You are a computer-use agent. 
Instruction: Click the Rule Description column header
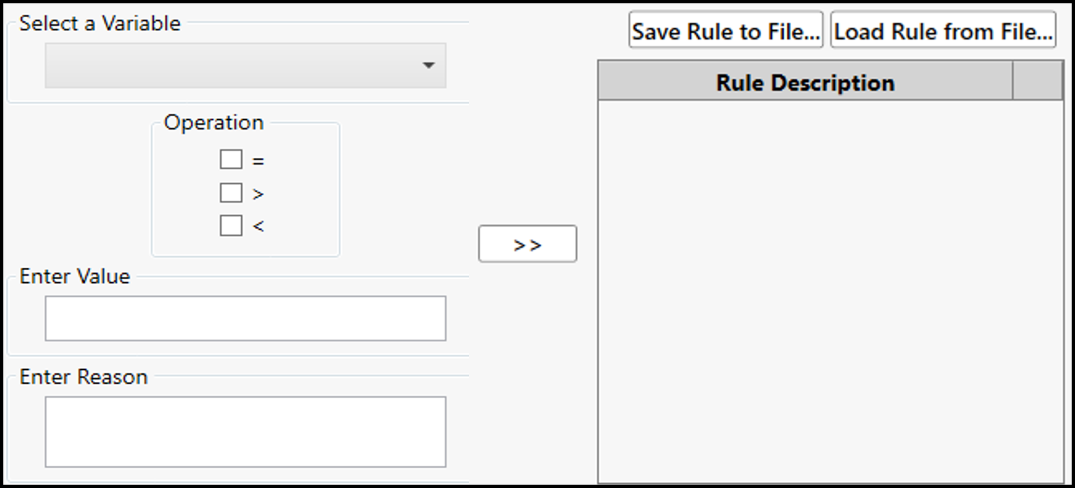[x=804, y=82]
